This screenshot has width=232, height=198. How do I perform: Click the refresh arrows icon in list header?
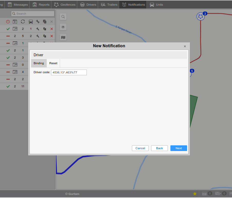click(23, 22)
